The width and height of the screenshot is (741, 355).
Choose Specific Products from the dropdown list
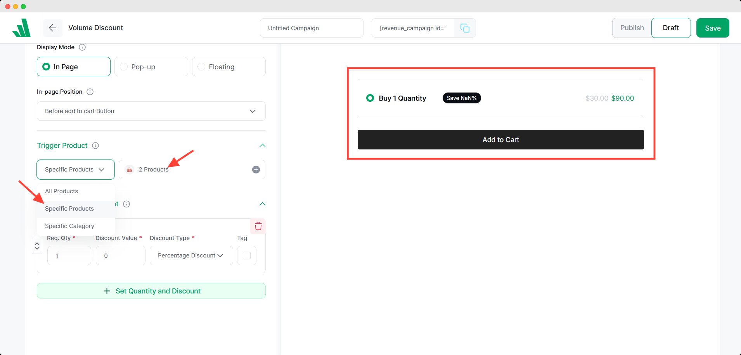(76, 209)
